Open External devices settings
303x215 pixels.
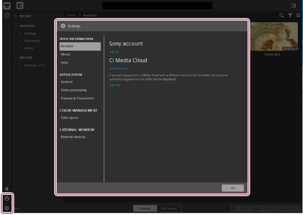click(73, 137)
